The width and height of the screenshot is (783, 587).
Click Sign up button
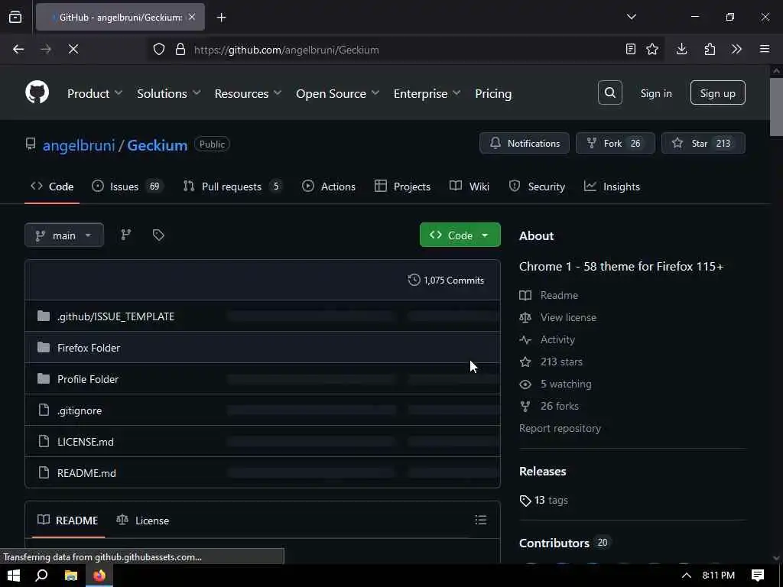pos(717,92)
